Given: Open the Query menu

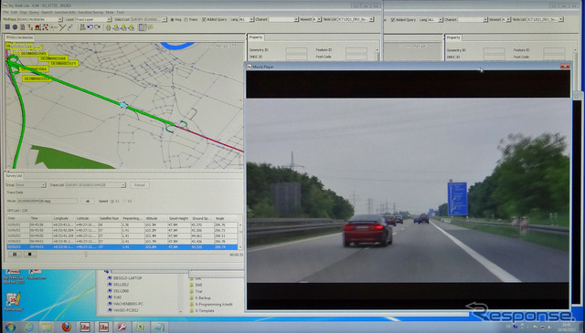Looking at the screenshot, I should click(x=34, y=12).
